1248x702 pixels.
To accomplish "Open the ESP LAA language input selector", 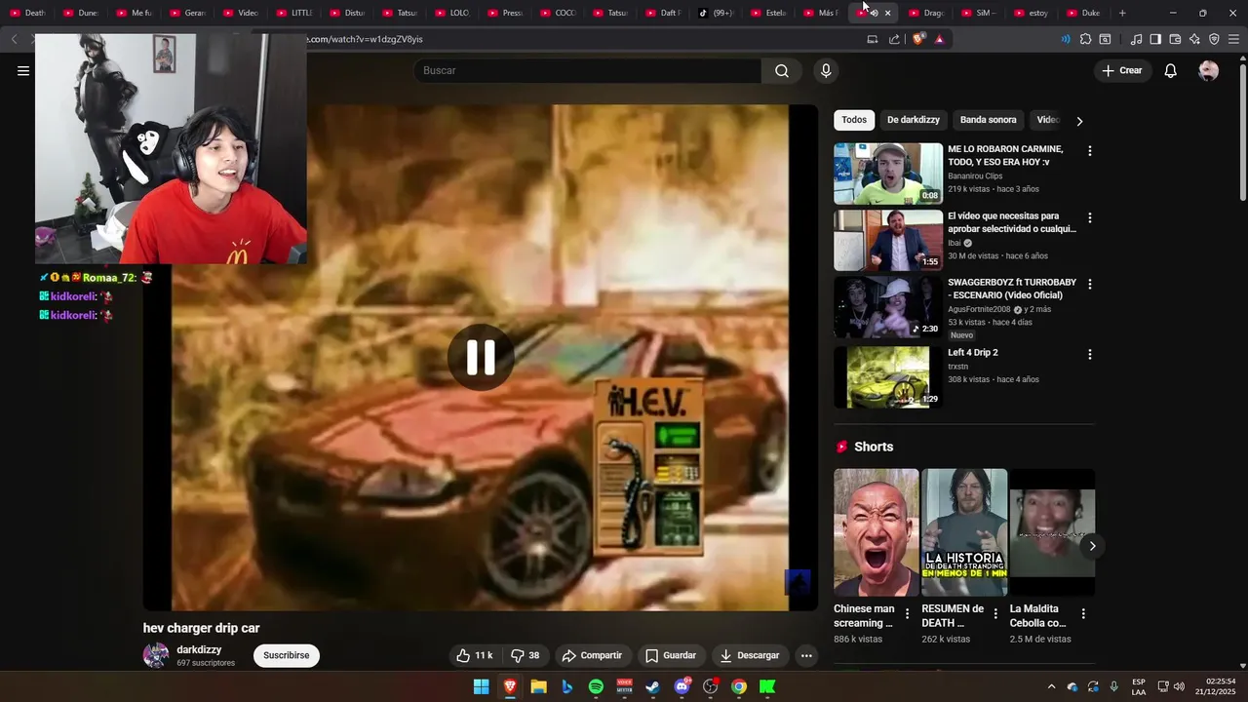I will (x=1139, y=686).
